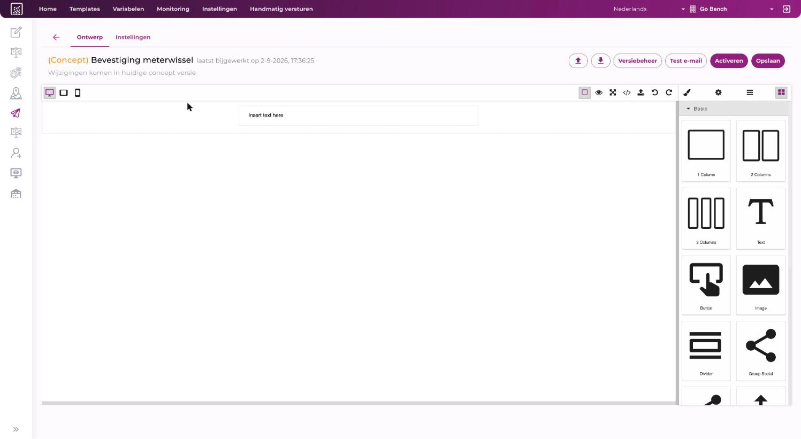
Task: Switch to Ontwerp tab
Action: click(89, 37)
